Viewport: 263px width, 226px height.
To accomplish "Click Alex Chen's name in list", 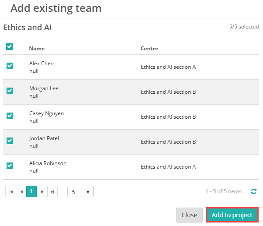I will 42,64.
